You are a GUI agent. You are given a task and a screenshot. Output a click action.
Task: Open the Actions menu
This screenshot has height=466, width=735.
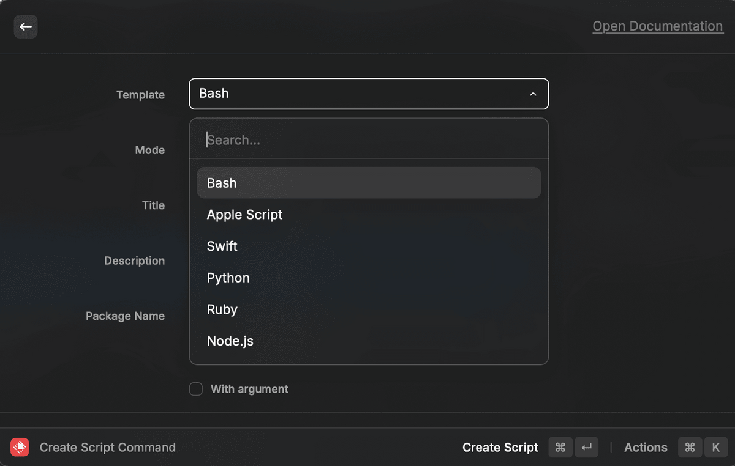pyautogui.click(x=646, y=447)
